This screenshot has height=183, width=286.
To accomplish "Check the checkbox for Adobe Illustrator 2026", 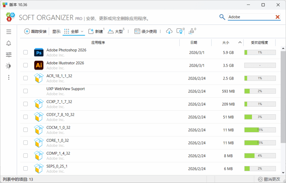I will (25, 65).
